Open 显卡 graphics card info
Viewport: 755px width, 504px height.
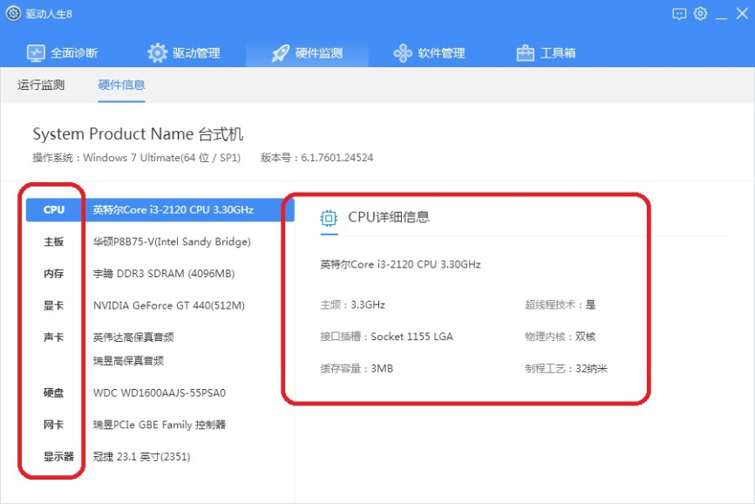click(x=53, y=305)
